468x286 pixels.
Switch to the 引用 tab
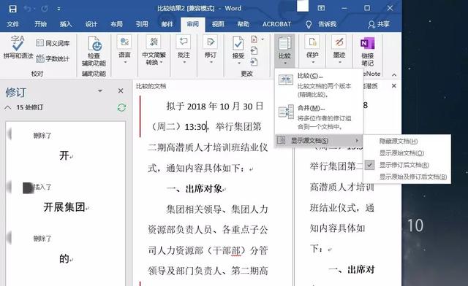point(142,24)
